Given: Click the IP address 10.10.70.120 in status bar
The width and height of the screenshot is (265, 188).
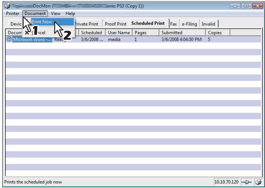Looking at the screenshot, I should point(227,182).
